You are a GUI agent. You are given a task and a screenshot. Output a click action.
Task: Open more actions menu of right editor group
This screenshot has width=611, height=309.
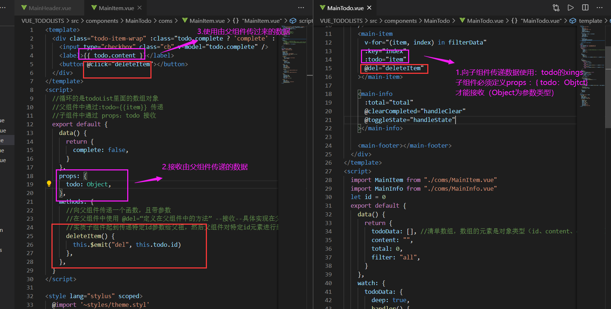click(x=600, y=8)
